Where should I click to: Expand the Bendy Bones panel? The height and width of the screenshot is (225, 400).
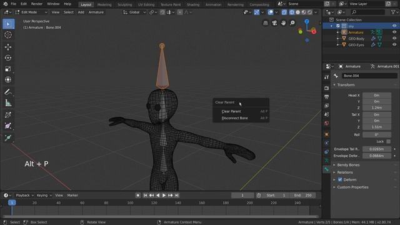348,165
